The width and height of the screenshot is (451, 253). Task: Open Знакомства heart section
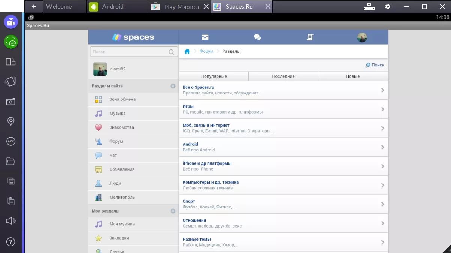133,127
